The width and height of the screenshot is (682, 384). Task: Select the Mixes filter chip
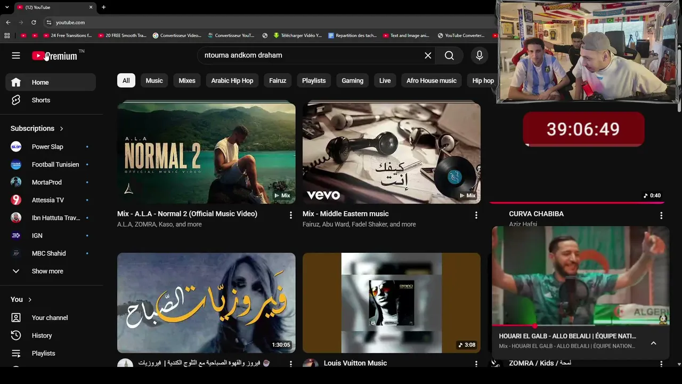[x=187, y=81]
